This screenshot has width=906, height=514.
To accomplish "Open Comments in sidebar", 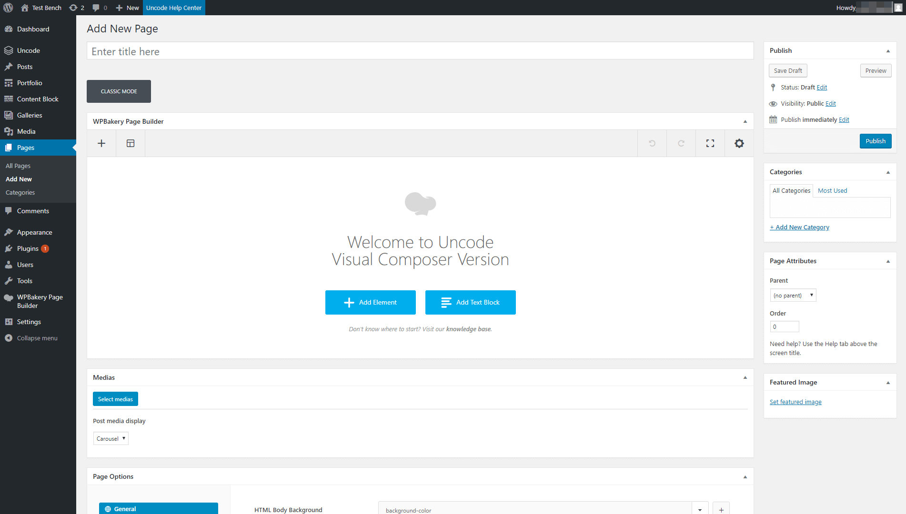I will click(x=38, y=211).
